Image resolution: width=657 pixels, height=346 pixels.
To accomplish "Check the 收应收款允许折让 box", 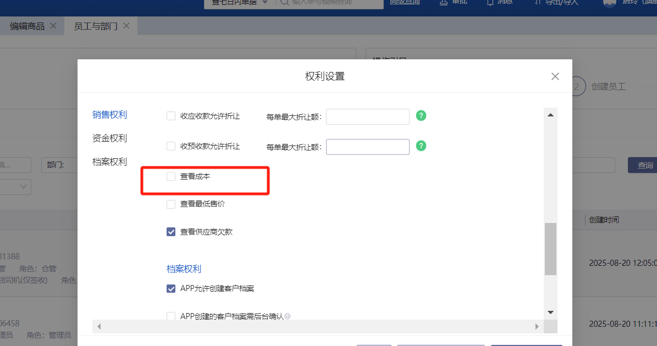I will 171,116.
